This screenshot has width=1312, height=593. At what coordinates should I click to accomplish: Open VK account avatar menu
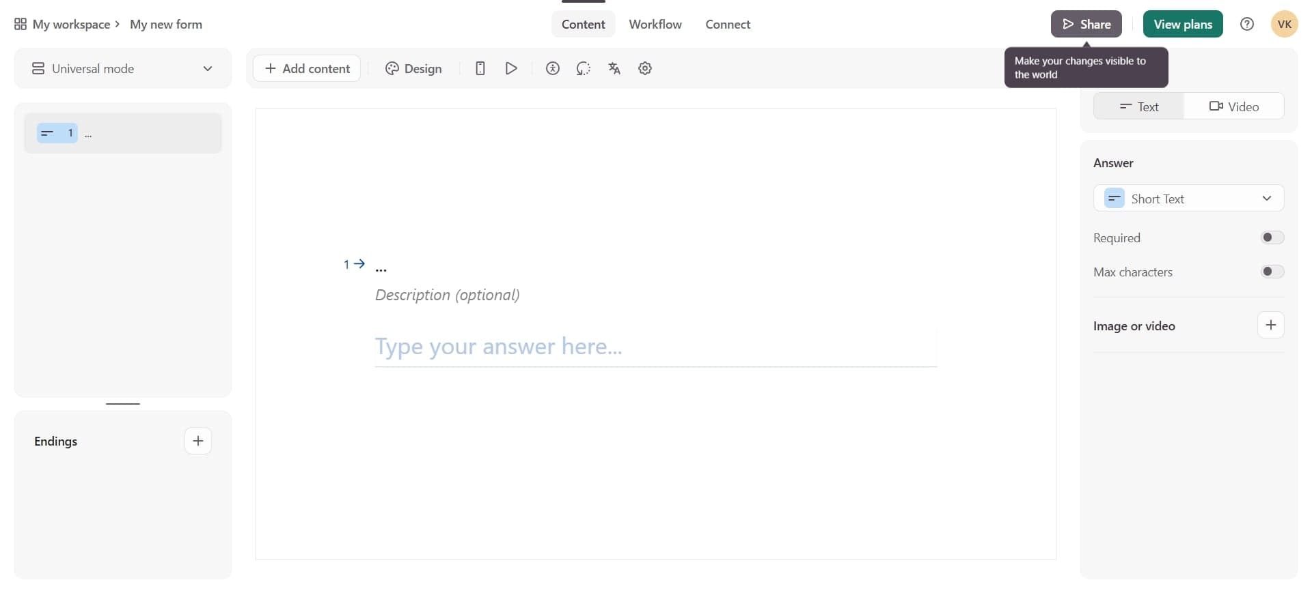point(1284,25)
